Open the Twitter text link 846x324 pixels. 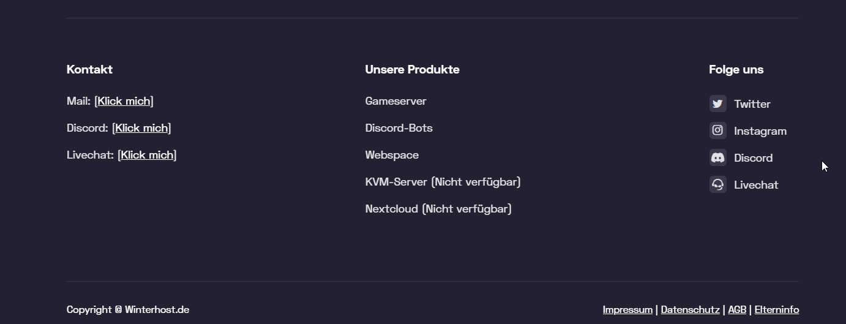[x=752, y=104]
